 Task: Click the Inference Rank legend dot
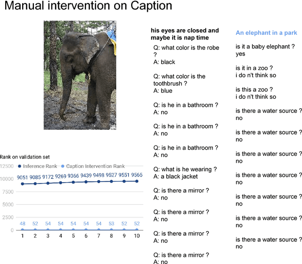pos(19,166)
